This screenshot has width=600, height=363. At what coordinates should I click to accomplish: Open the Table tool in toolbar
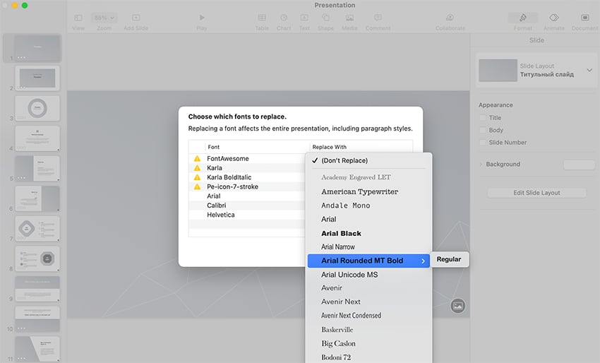pos(262,18)
